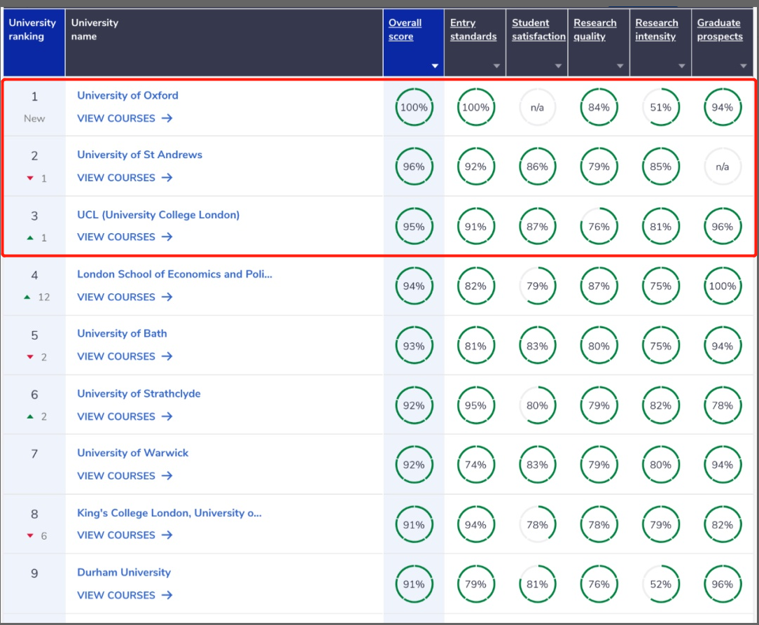Click King's College student satisfaction 78% circle
The image size is (759, 625).
(537, 525)
